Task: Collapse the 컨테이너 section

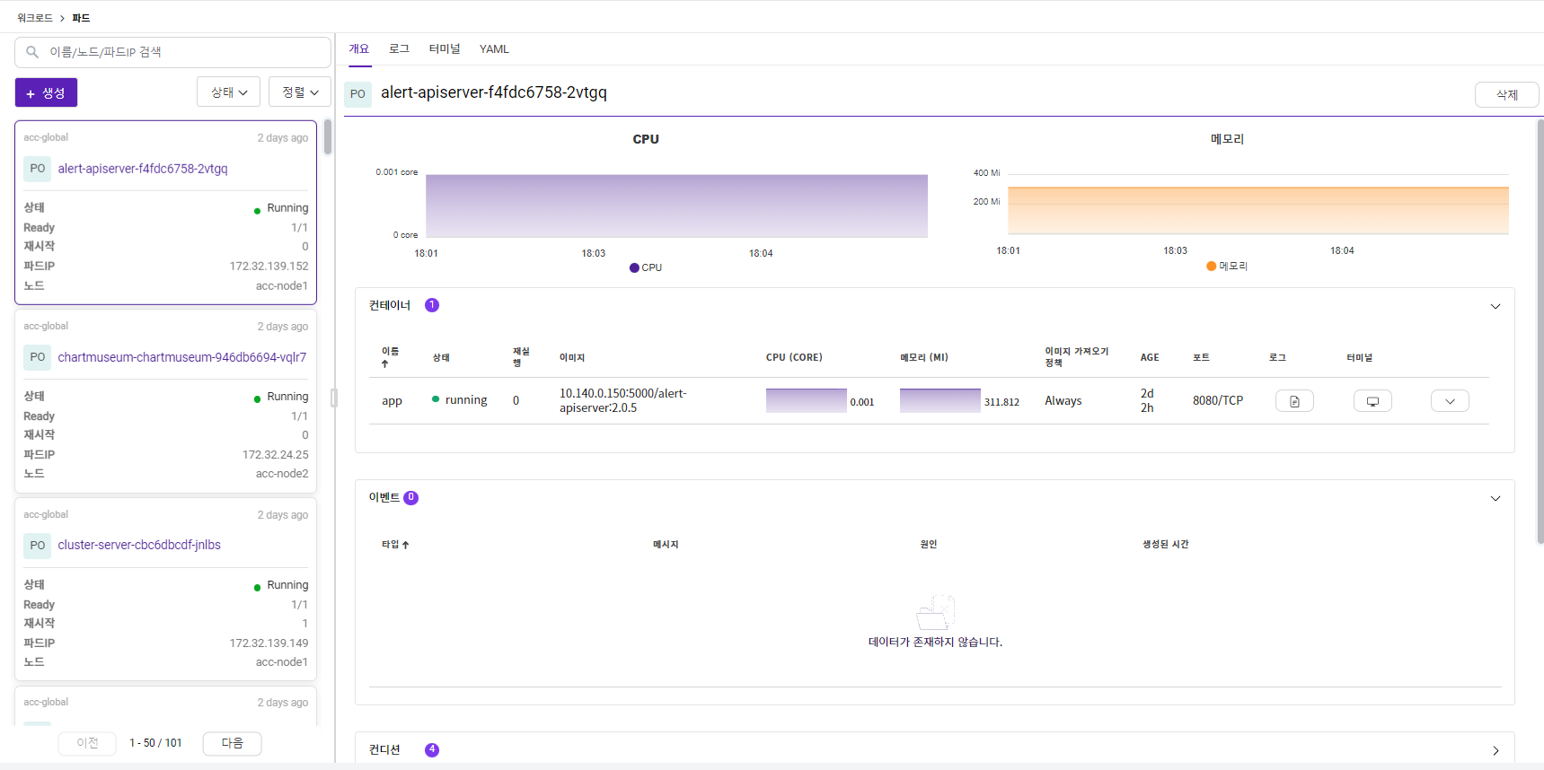Action: (1495, 306)
